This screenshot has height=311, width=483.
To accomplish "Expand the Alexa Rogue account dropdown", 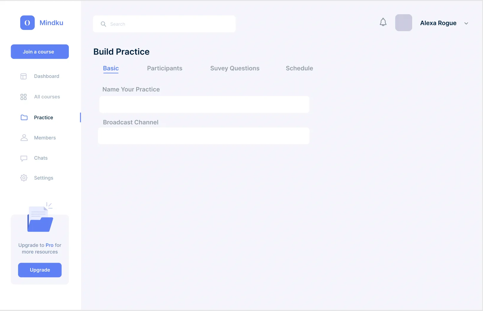I will click(x=466, y=23).
